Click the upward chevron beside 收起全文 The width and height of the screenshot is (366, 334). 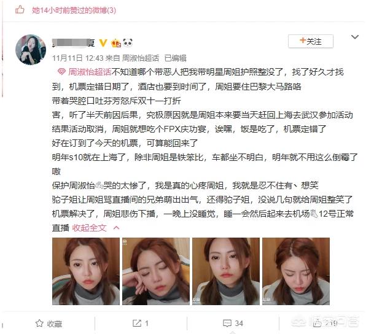116,228
